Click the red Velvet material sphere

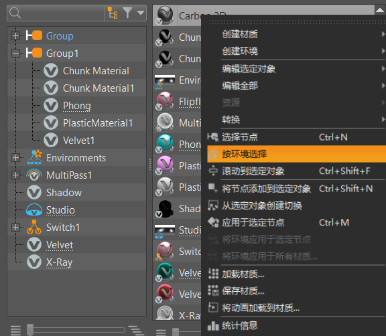[165, 293]
